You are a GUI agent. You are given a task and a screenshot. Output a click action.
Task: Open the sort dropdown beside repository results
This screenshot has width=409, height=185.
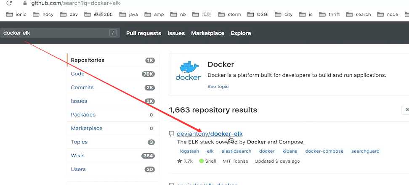405,110
